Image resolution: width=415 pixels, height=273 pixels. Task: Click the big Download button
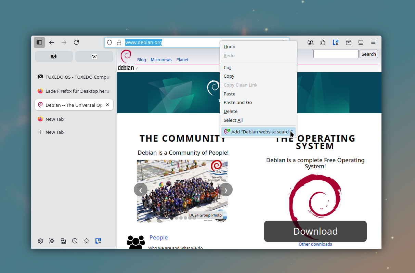point(315,231)
